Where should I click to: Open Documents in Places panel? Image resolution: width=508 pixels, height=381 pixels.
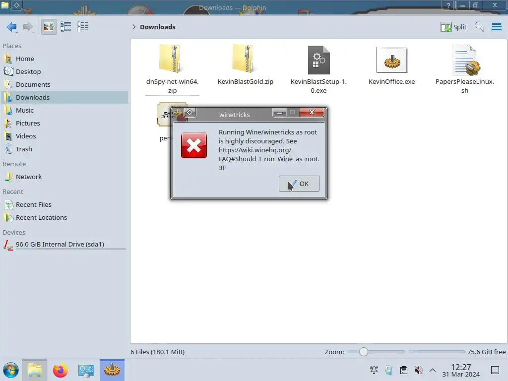(65, 84)
